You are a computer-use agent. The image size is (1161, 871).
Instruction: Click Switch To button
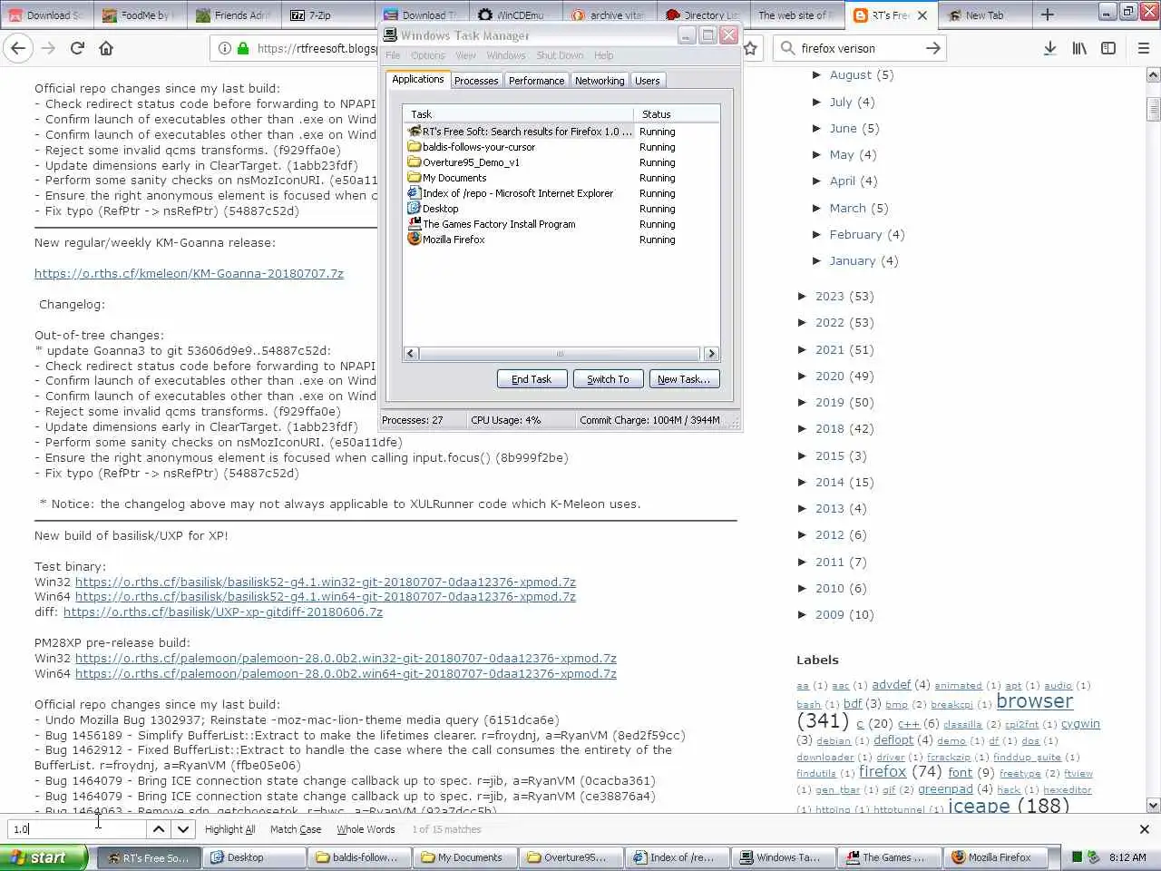point(608,379)
